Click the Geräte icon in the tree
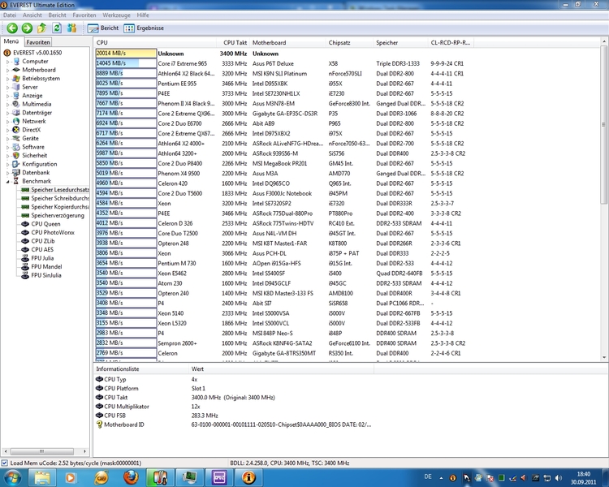This screenshot has height=487, width=609. (16, 138)
